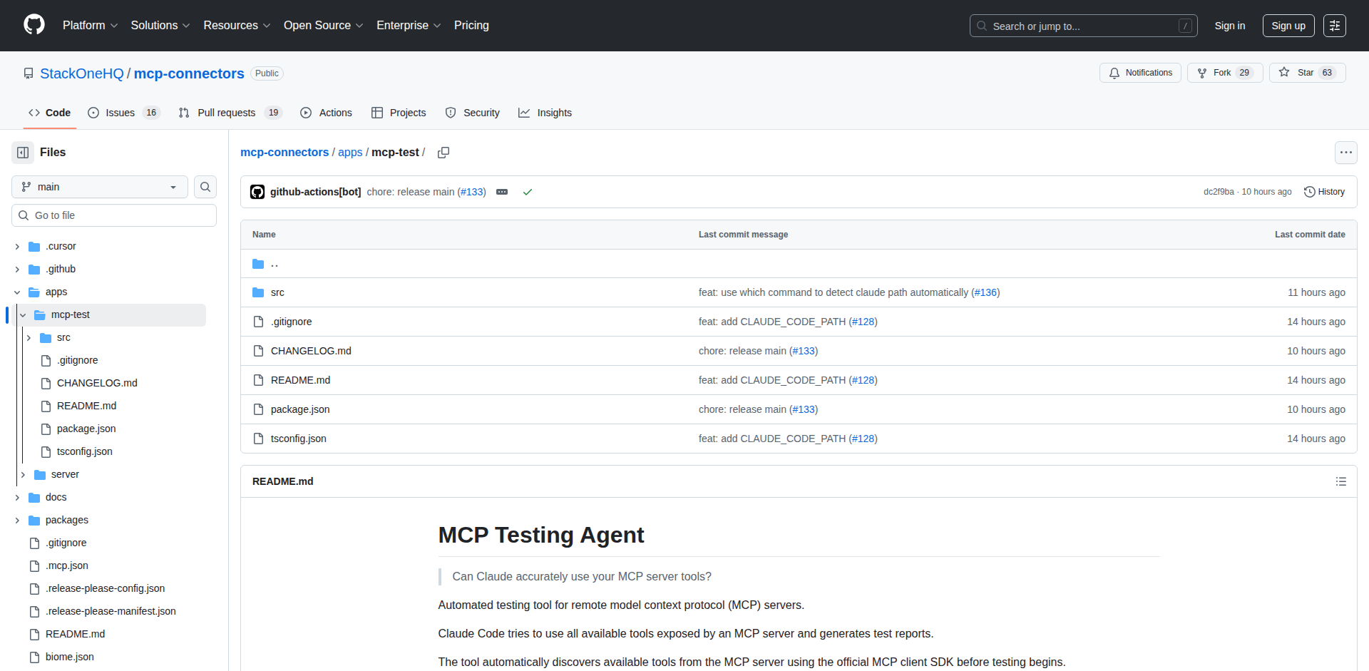The height and width of the screenshot is (671, 1369).
Task: Switch to the Code tab
Action: click(x=49, y=113)
